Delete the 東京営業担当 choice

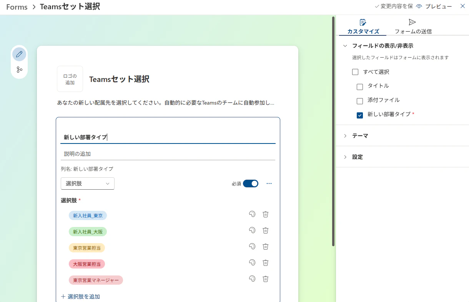pos(265,247)
